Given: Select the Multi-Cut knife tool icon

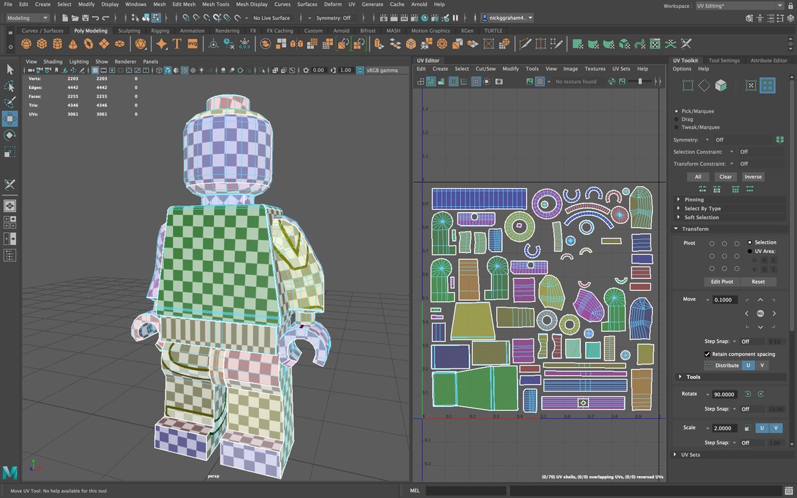Looking at the screenshot, I should click(x=525, y=44).
